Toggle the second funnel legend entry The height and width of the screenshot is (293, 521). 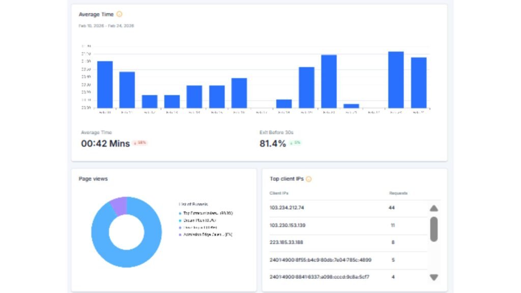(x=199, y=221)
